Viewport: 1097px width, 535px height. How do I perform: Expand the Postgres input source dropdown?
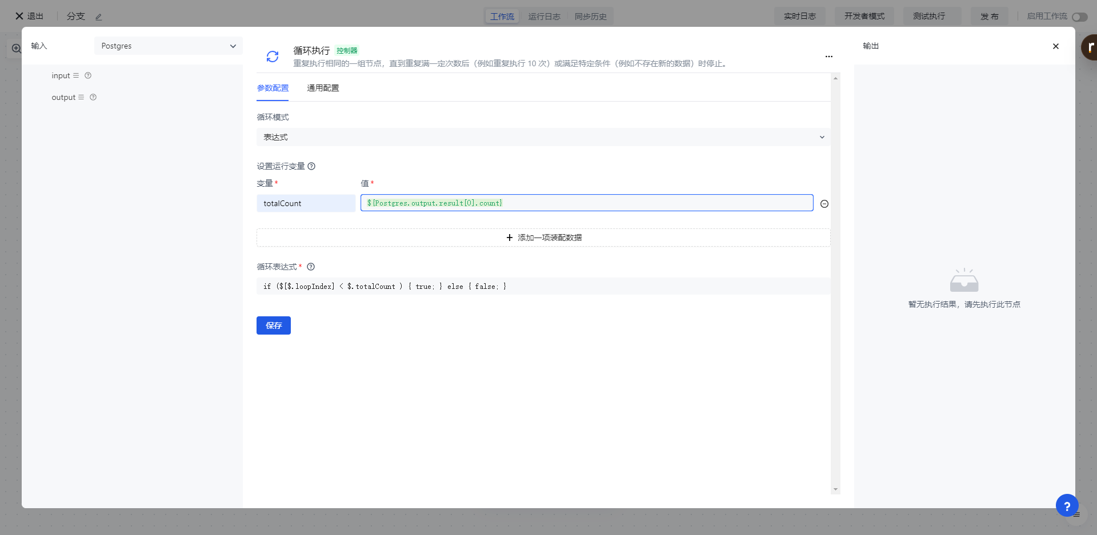pos(168,46)
